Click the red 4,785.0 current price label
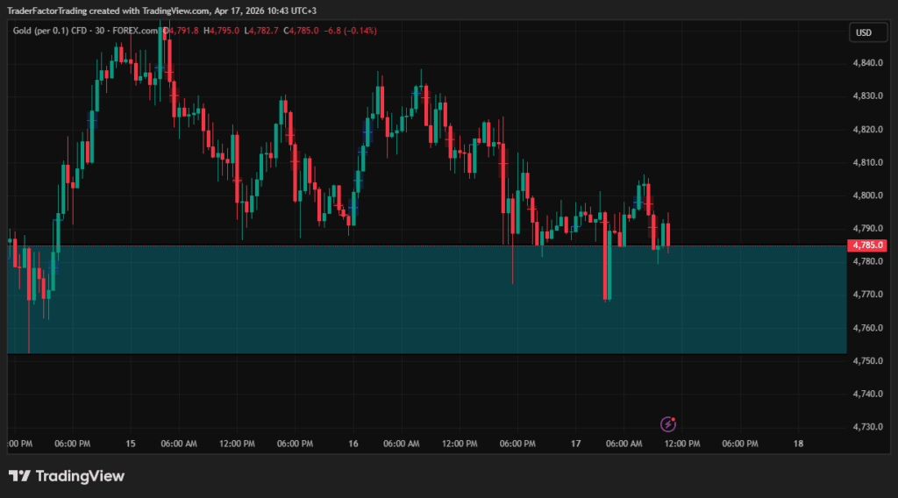The image size is (898, 498). [867, 245]
